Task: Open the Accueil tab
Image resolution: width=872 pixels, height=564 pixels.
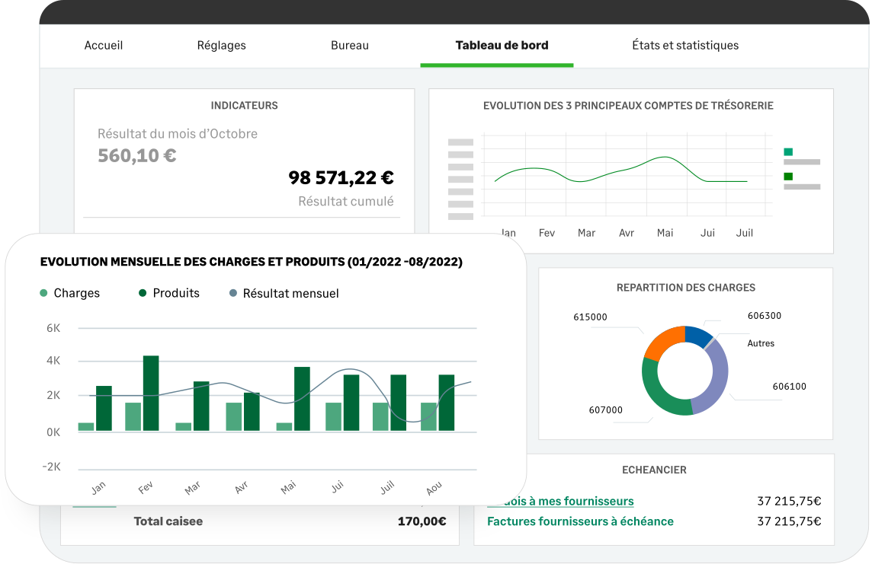Action: point(104,46)
